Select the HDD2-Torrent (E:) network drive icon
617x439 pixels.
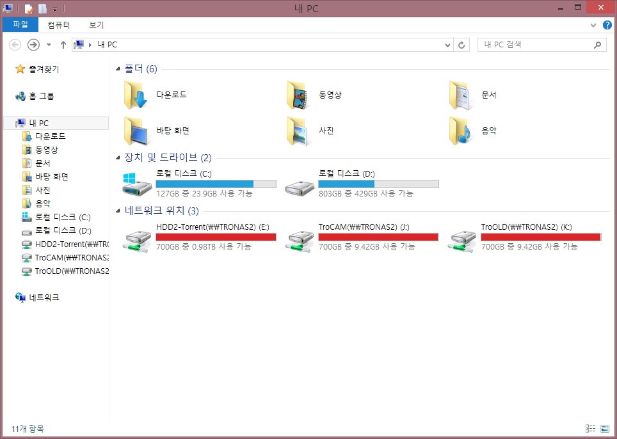[x=136, y=241]
